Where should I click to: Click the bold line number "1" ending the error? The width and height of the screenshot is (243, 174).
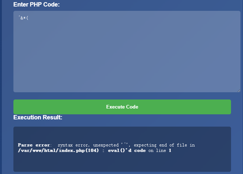[170, 150]
